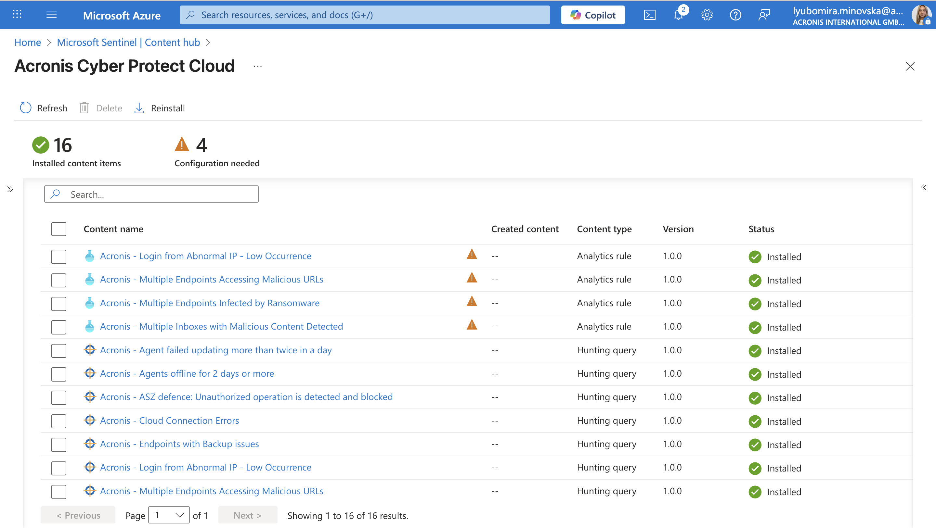
Task: Open the Azure portal hamburger menu
Action: (x=52, y=15)
